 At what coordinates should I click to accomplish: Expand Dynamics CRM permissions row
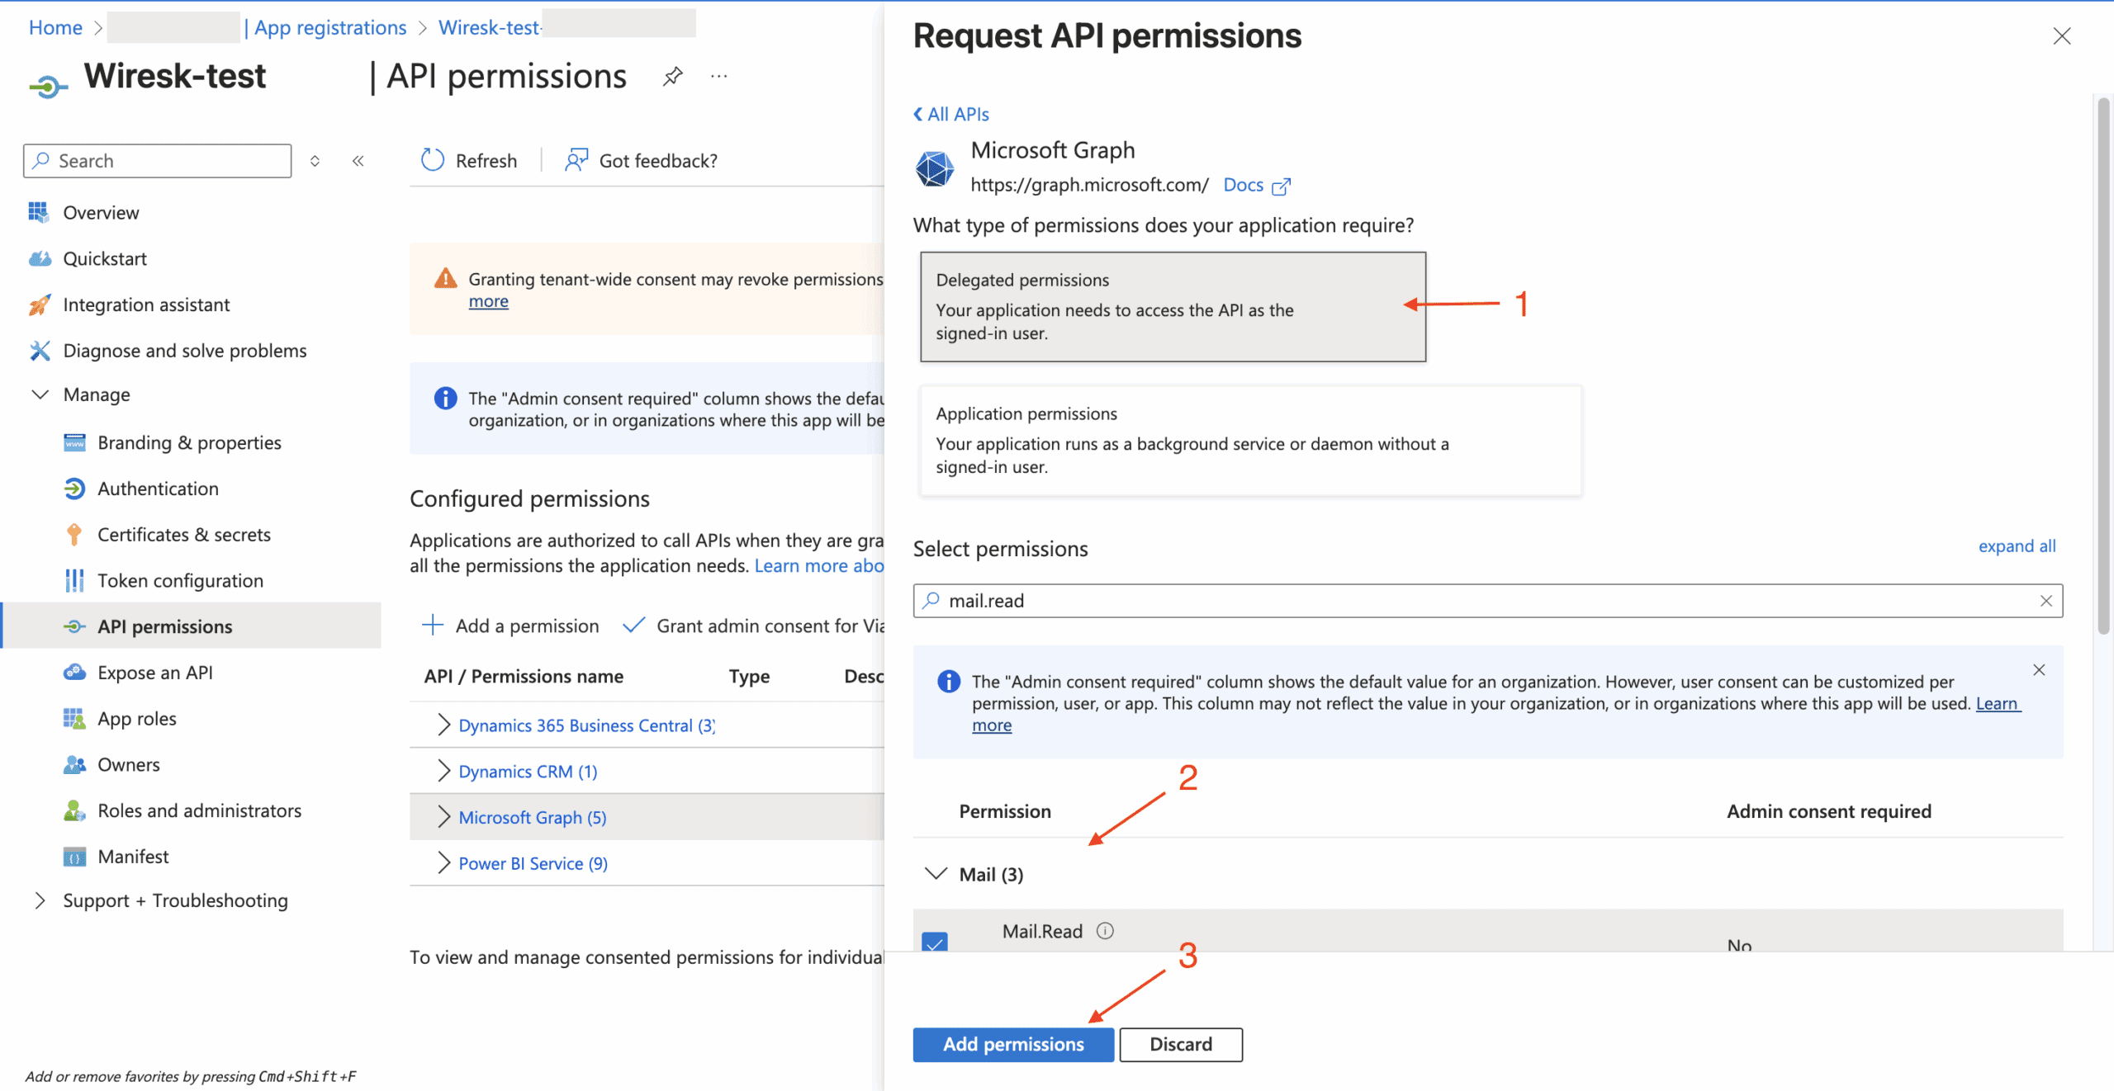coord(443,771)
